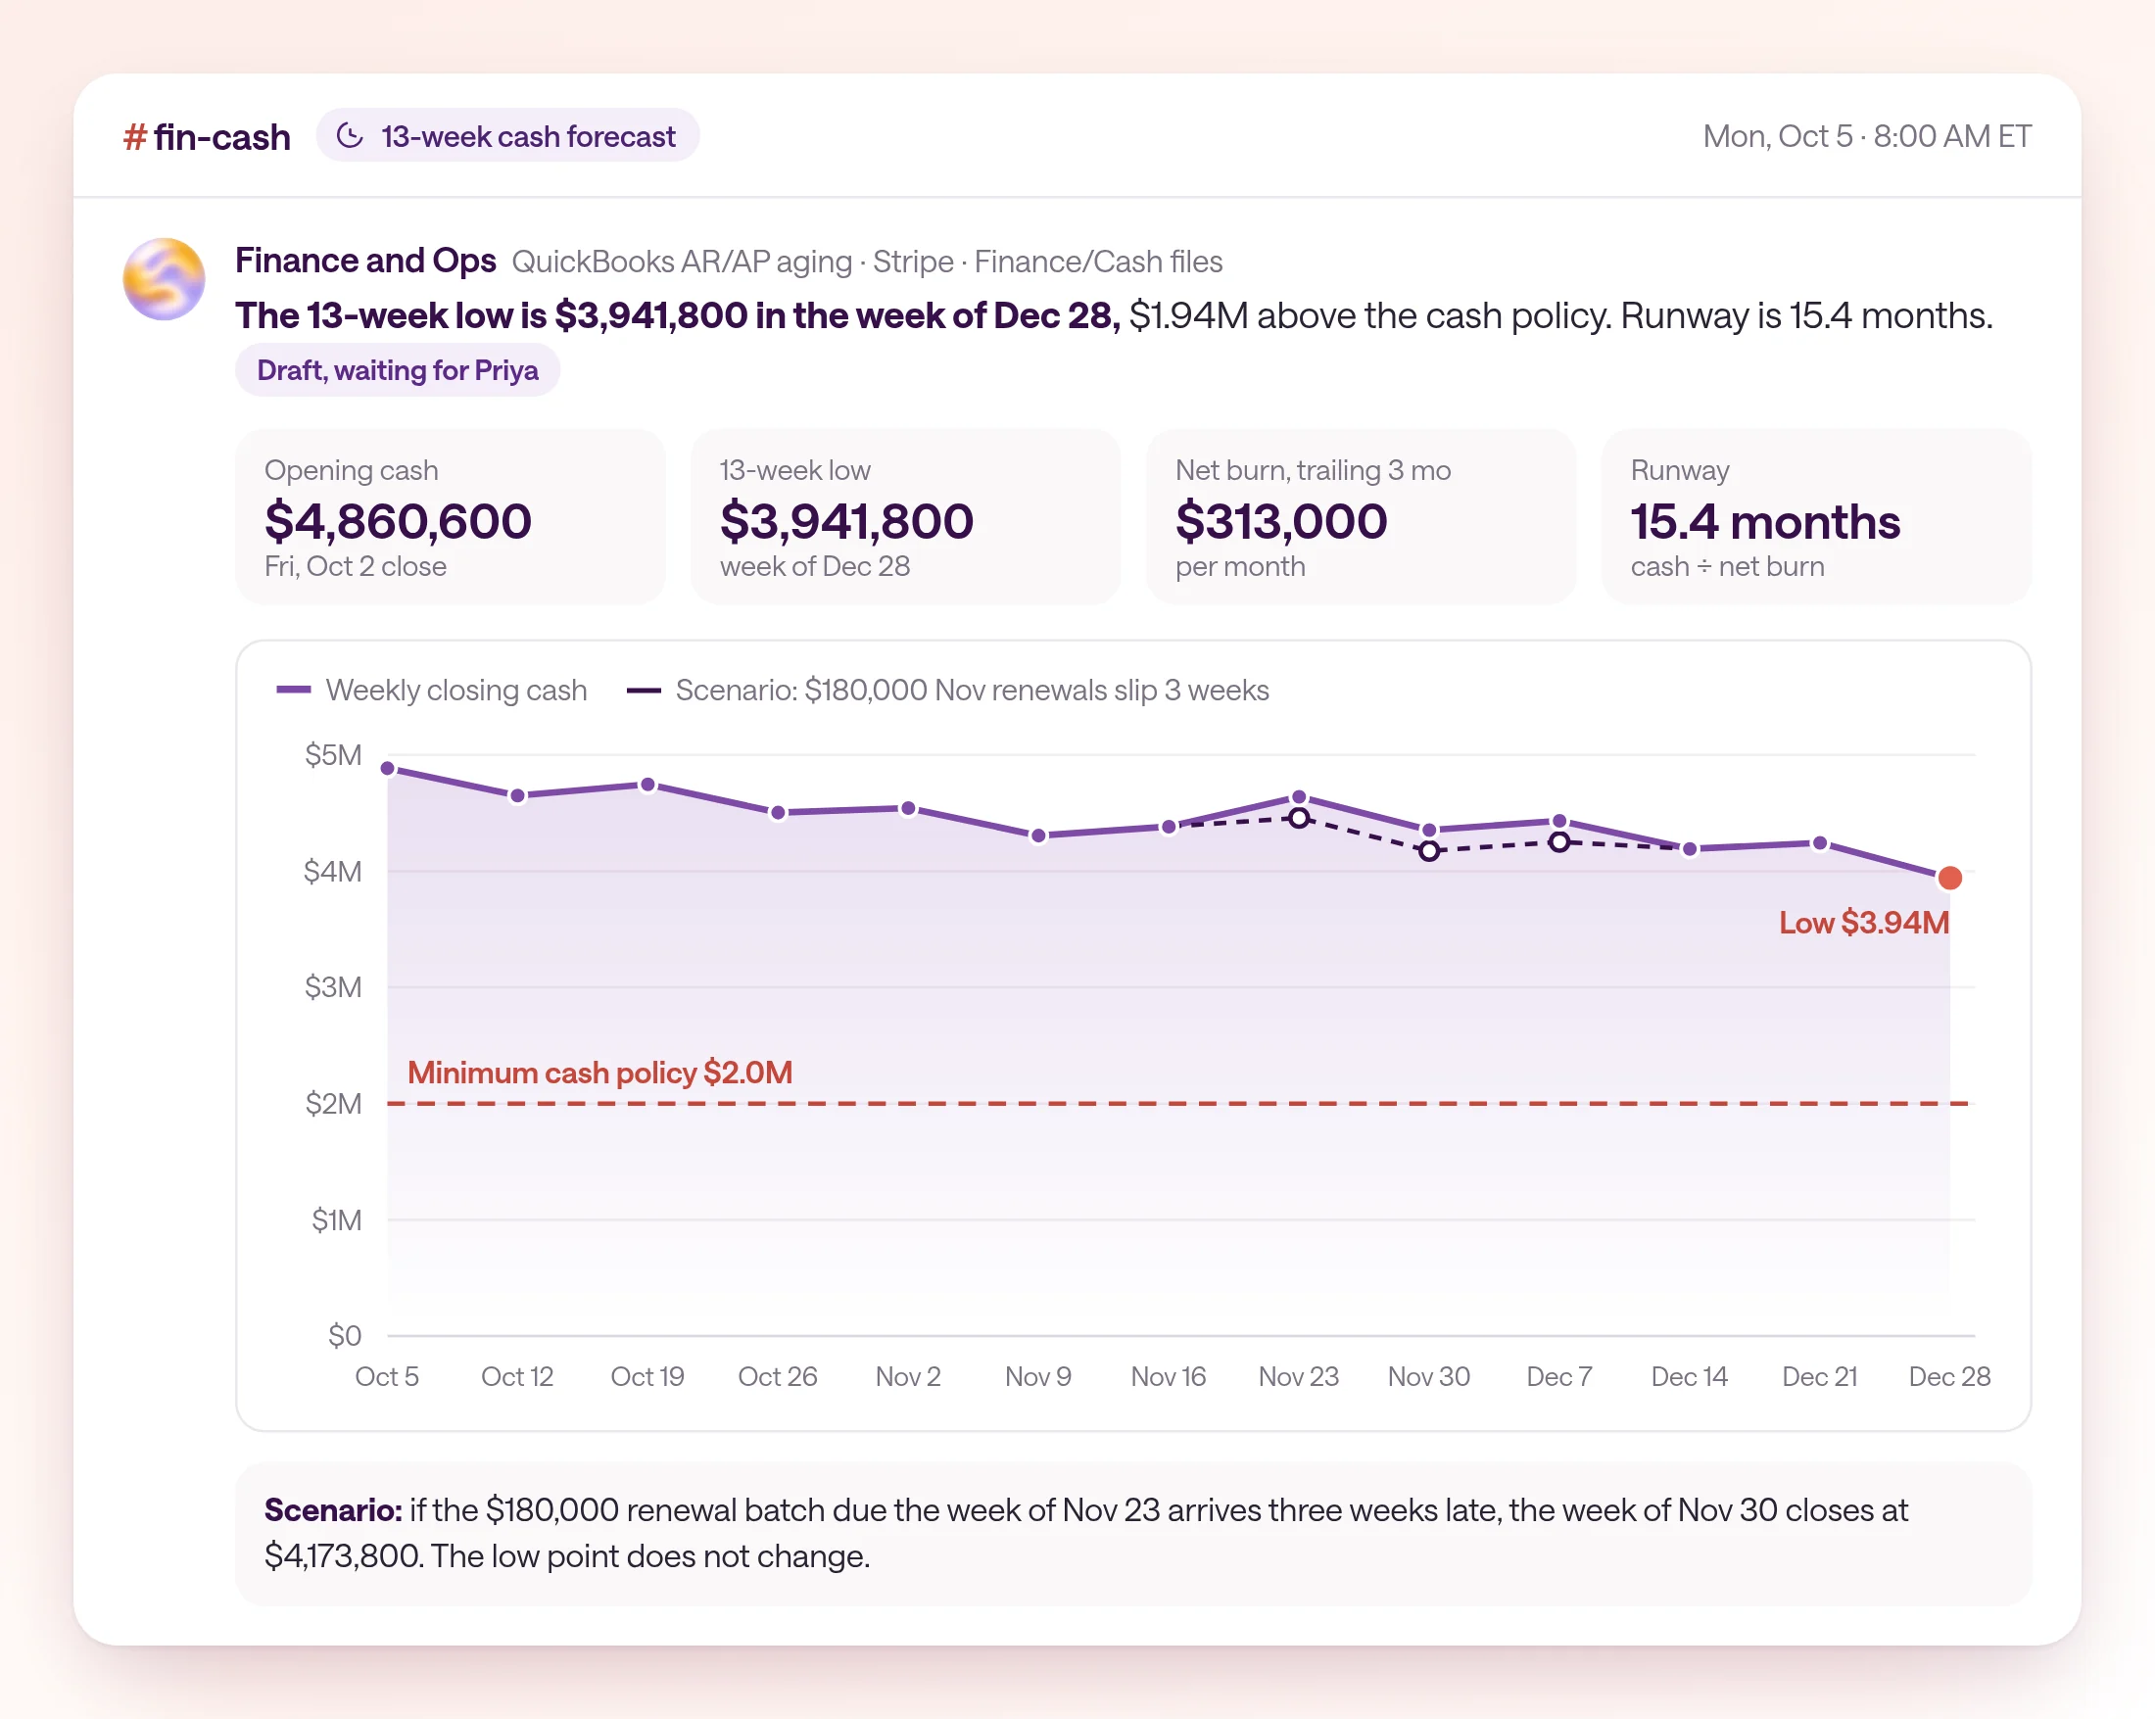Click the Mon, Oct 5 · 8:00 AM ET timestamp

coord(1866,136)
